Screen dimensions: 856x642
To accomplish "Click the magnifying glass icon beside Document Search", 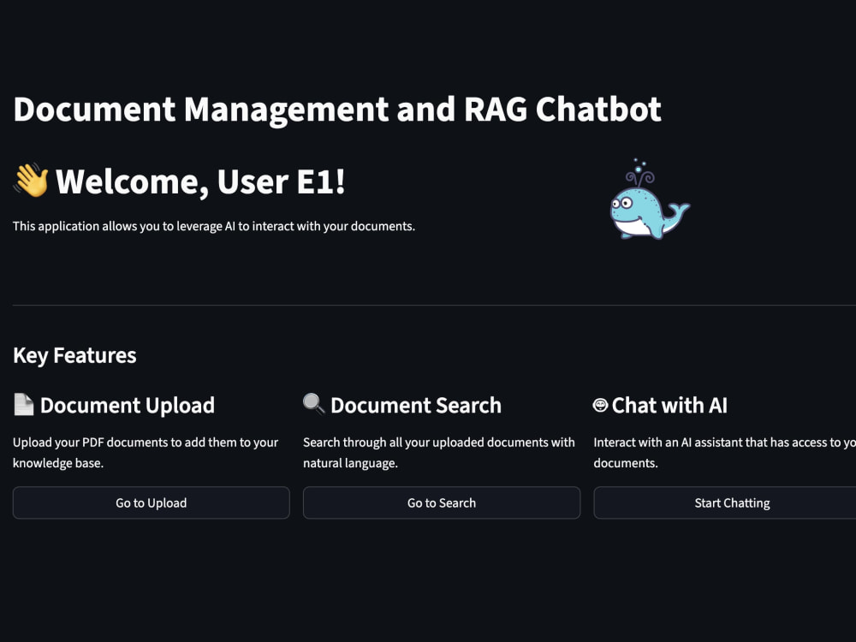I will pos(314,404).
